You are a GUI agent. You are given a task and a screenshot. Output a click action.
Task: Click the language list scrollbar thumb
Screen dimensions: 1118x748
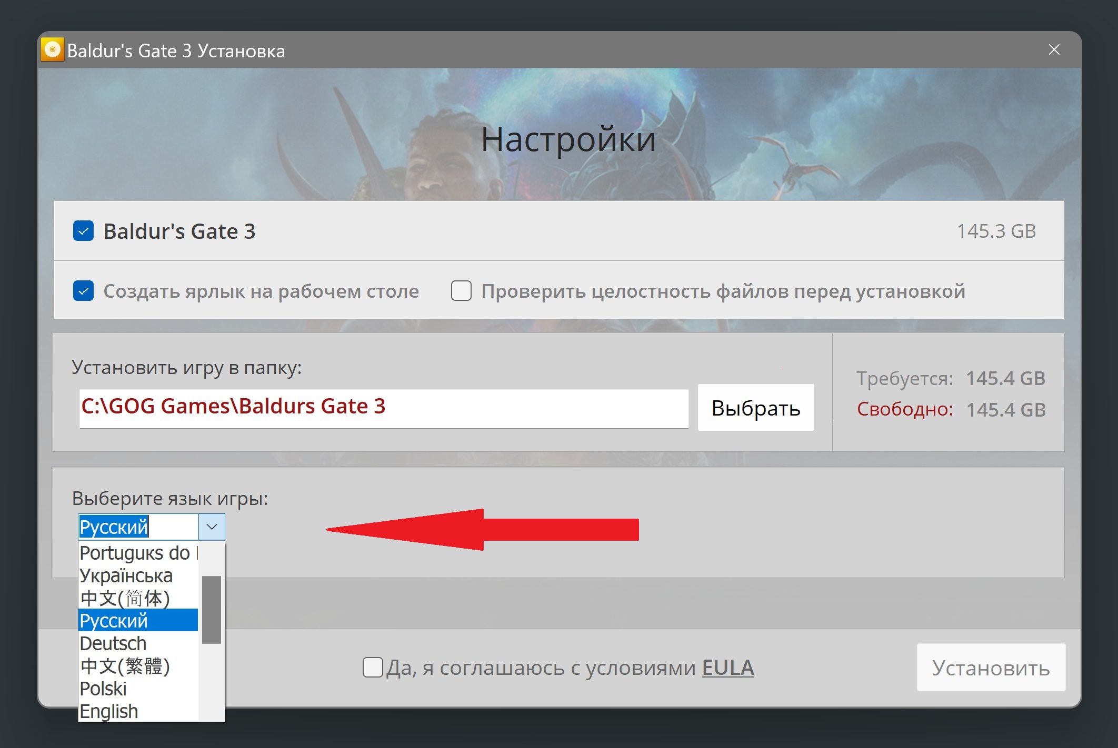coord(212,609)
